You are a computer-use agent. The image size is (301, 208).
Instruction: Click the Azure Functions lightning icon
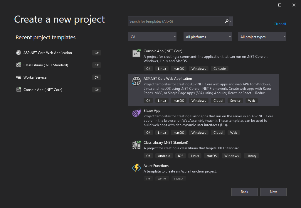[136, 168]
